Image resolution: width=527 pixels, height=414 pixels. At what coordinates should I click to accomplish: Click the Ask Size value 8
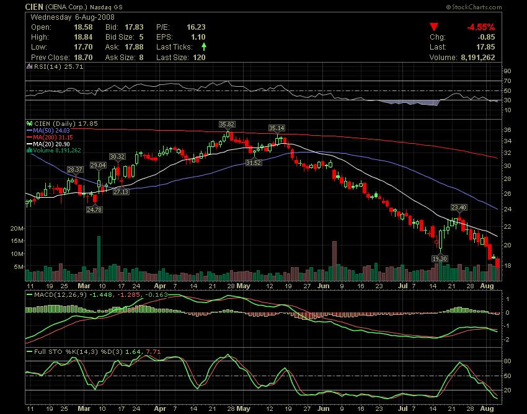pos(141,57)
